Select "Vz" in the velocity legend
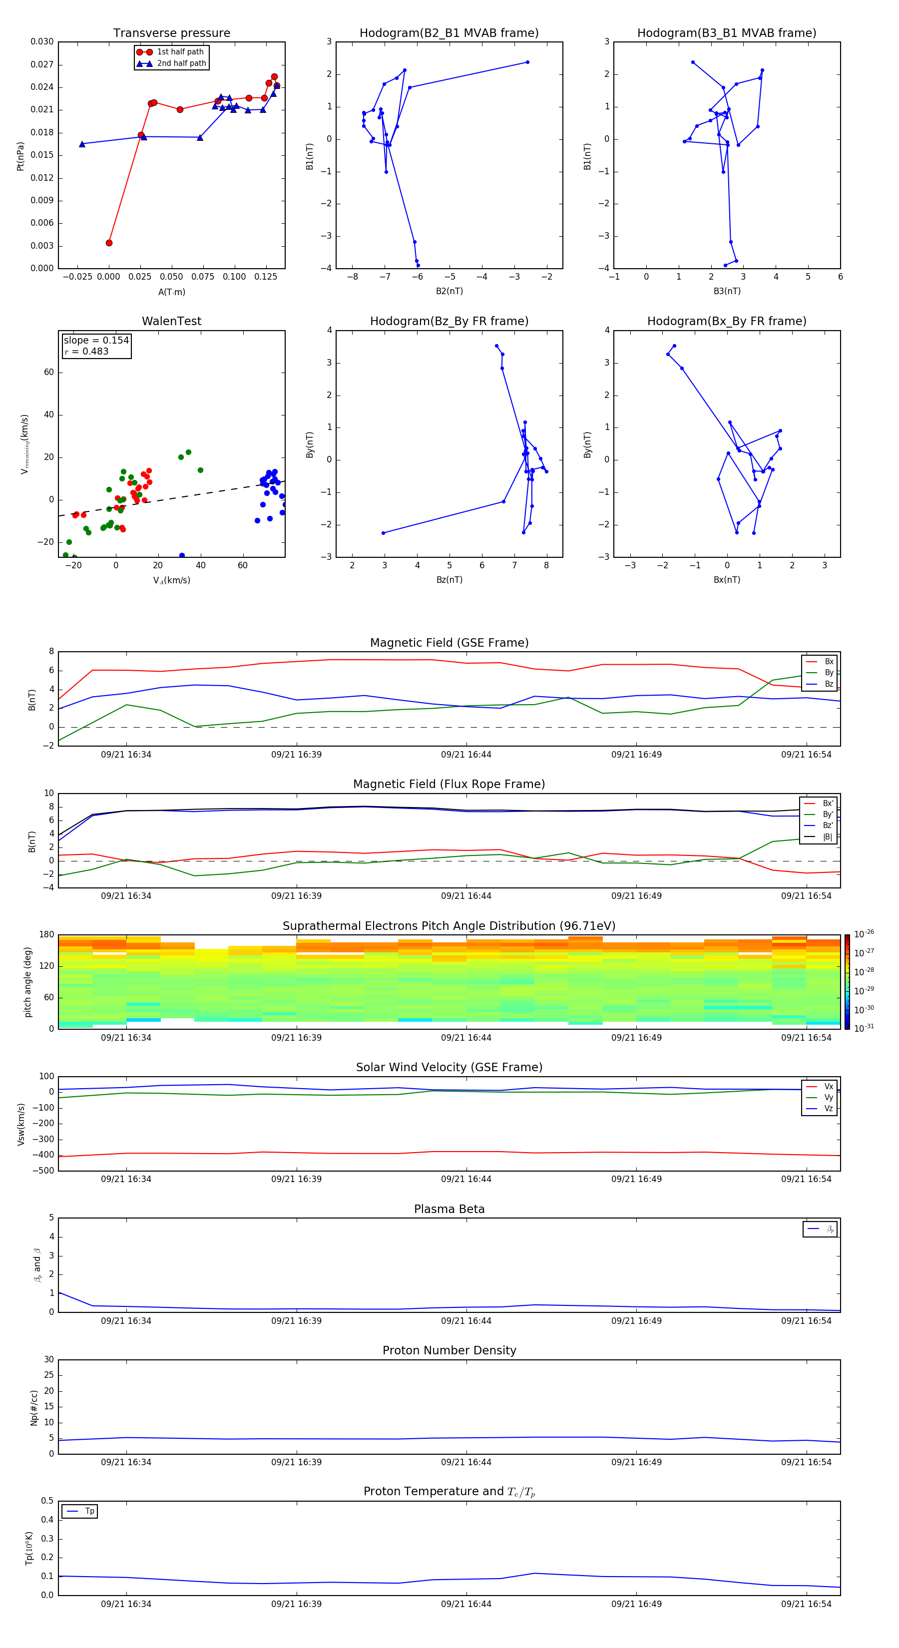The image size is (899, 1648). [x=820, y=1109]
